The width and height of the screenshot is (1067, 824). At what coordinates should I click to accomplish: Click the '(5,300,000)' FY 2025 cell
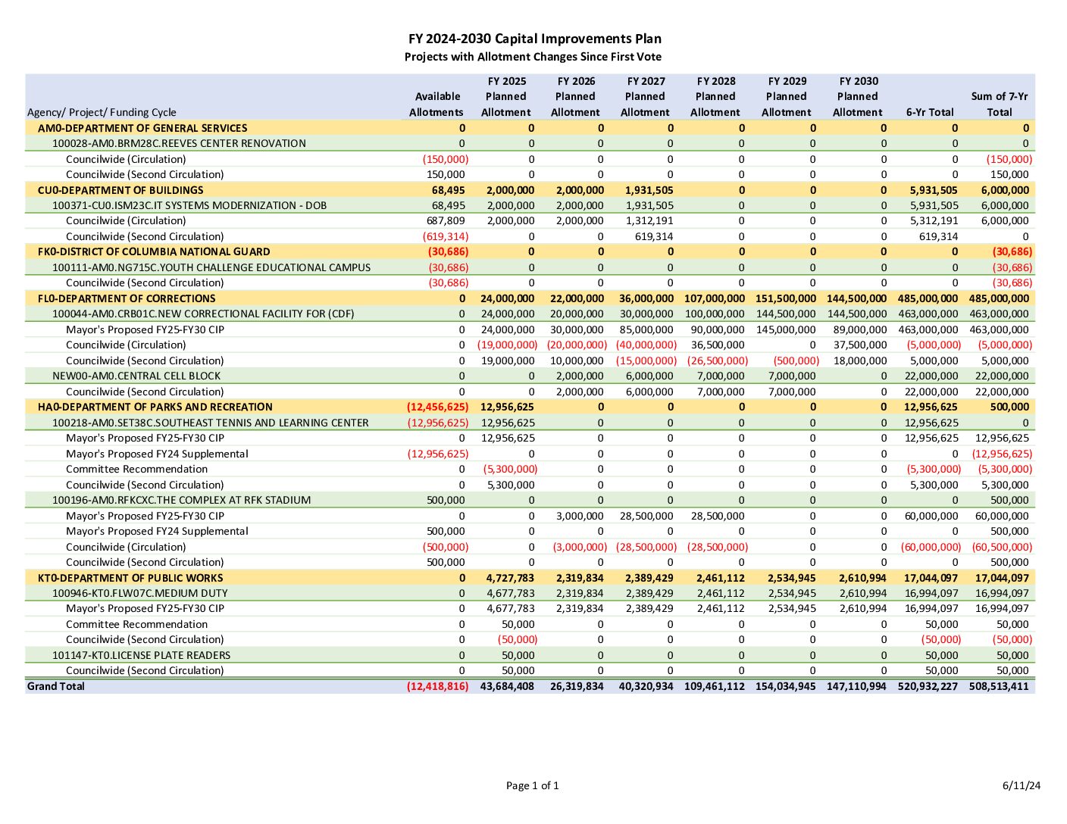[510, 469]
